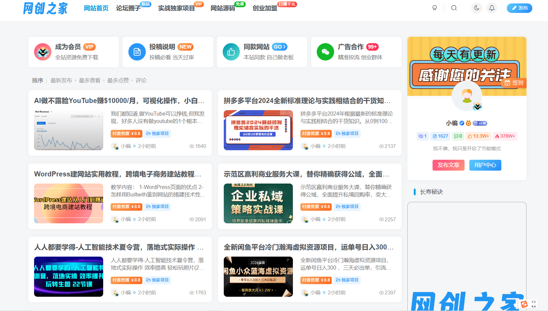Screen dimensions: 548x311
Task: Open the AI做不露脸YouTube article title
Action: click(x=120, y=101)
